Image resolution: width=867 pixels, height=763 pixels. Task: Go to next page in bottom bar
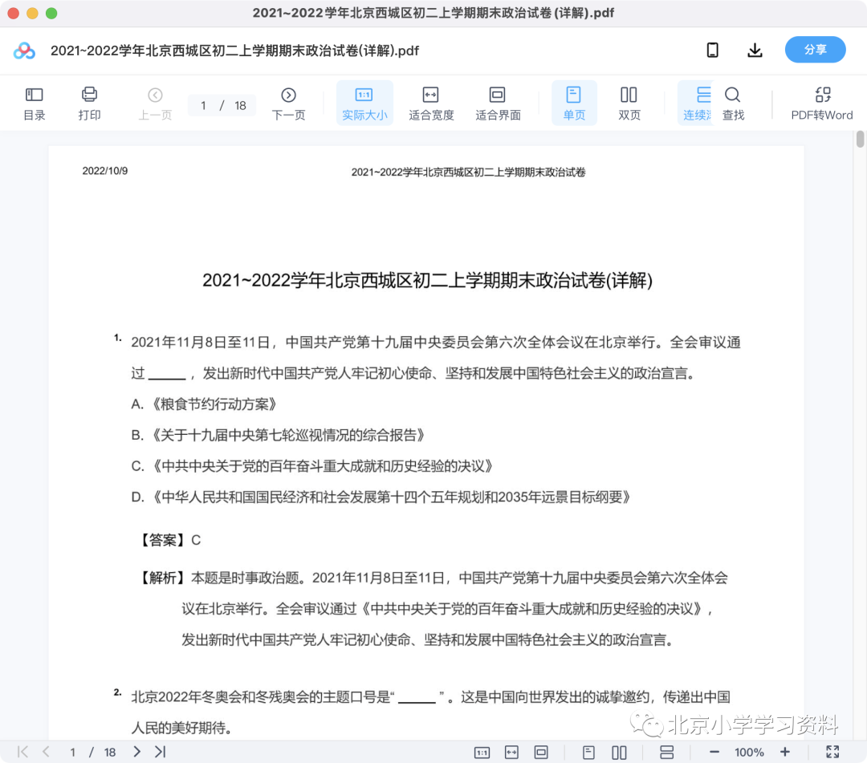point(137,752)
